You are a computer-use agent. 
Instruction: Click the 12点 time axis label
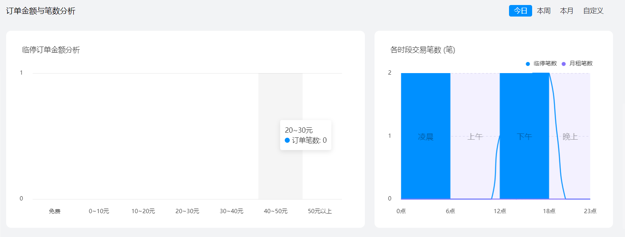pyautogui.click(x=500, y=211)
